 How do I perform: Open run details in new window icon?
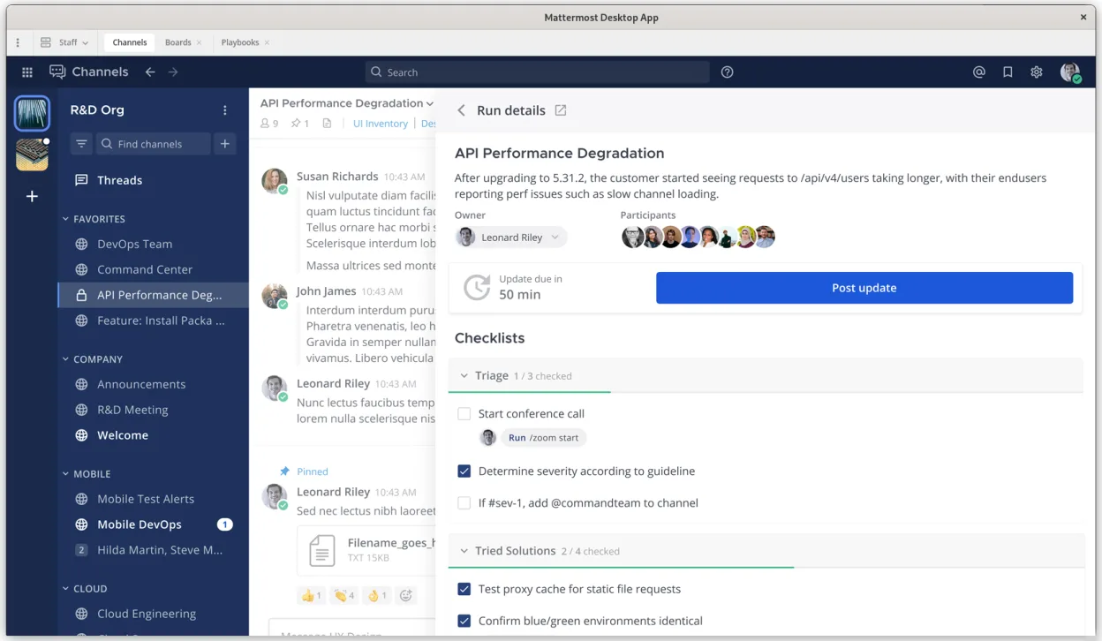561,110
